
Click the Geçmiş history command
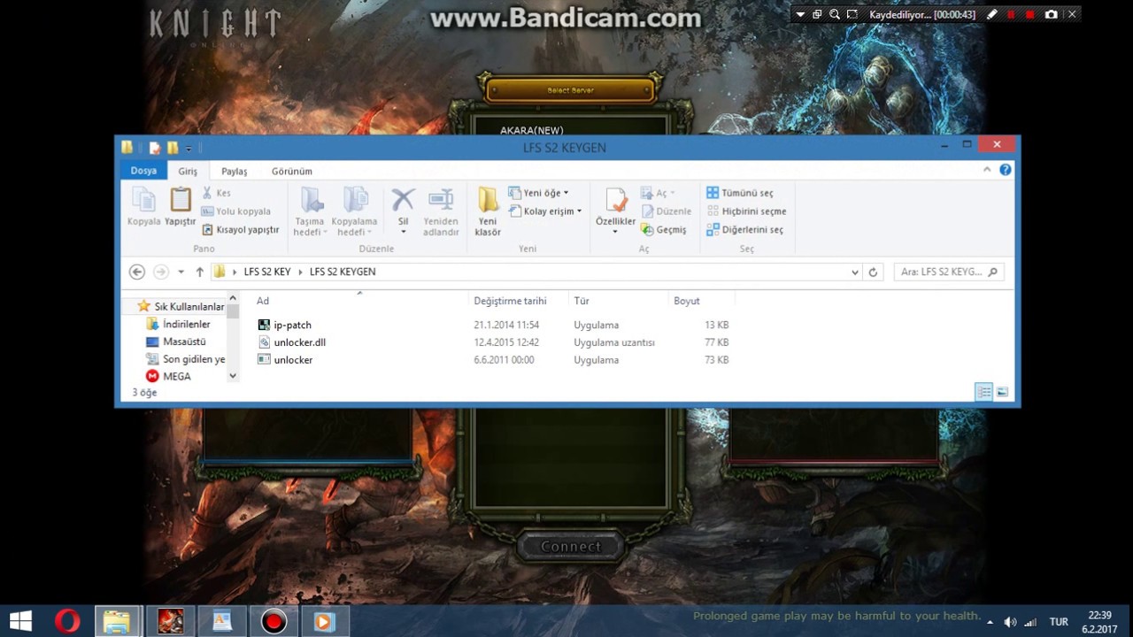664,230
